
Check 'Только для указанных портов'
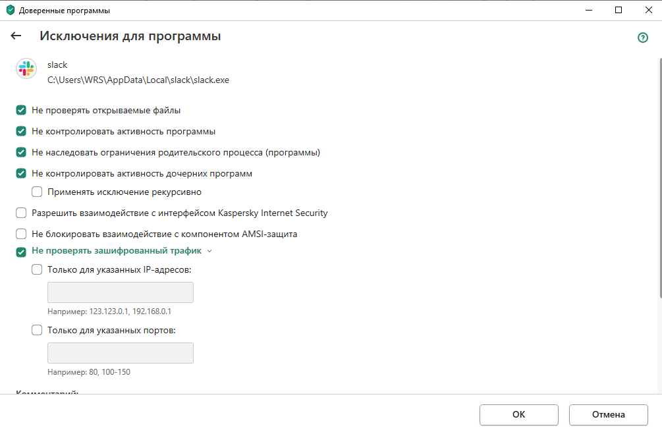pos(37,330)
